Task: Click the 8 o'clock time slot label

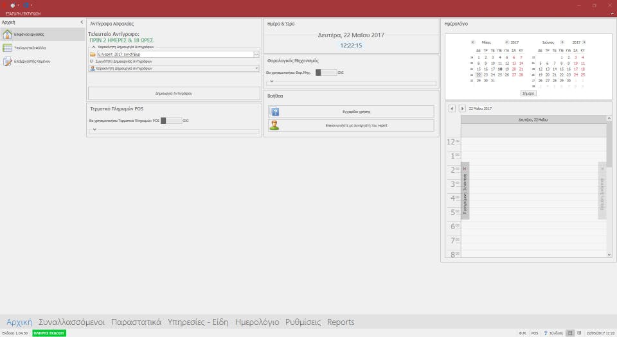Action: 454,255
